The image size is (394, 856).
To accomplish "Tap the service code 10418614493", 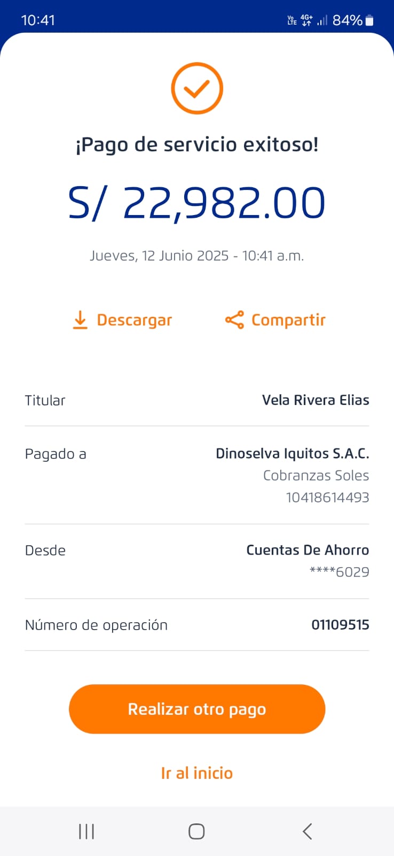I will 327,498.
